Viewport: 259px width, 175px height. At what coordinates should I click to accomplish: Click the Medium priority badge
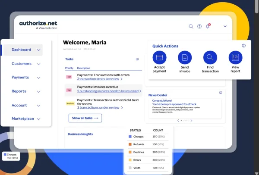coord(70,103)
